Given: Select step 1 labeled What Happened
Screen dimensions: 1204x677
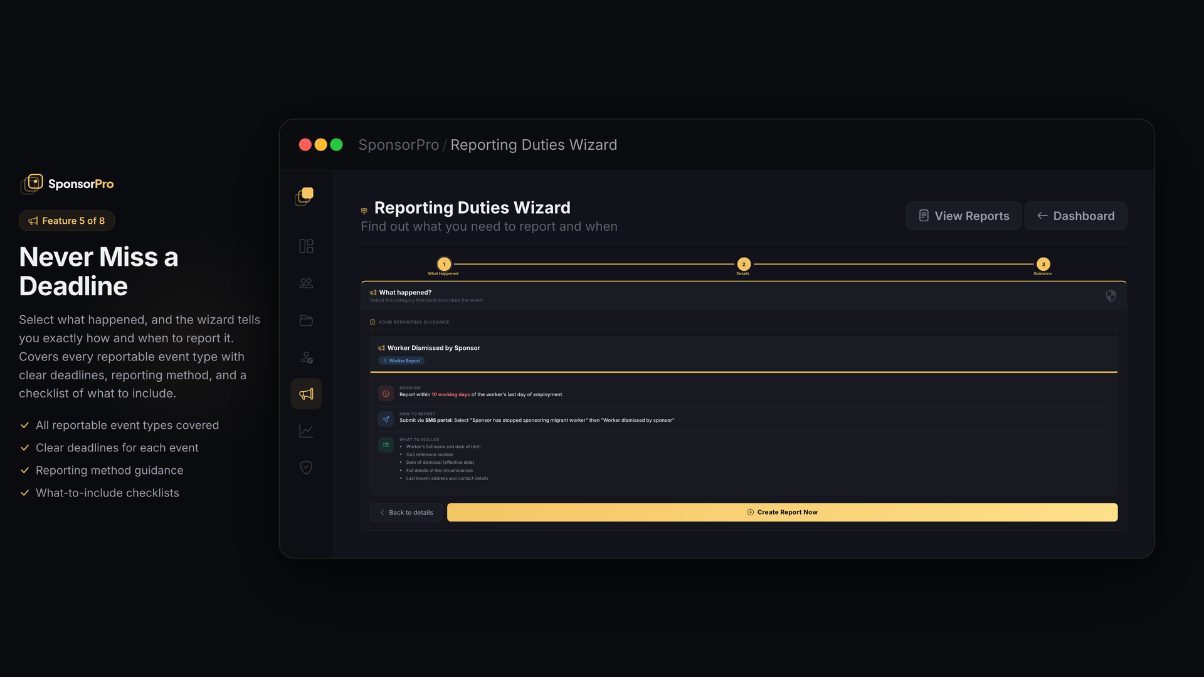Looking at the screenshot, I should 444,264.
